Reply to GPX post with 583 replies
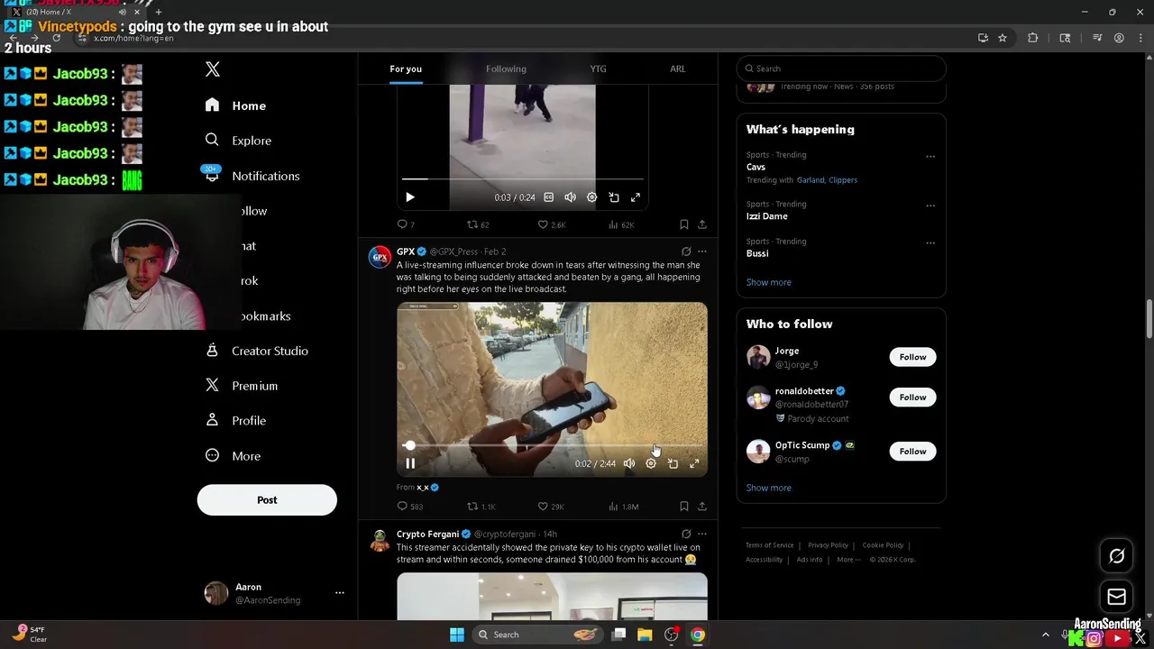1154x649 pixels. (x=410, y=507)
